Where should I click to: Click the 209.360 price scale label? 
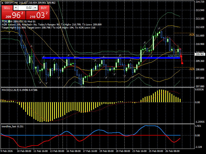(x=200, y=61)
